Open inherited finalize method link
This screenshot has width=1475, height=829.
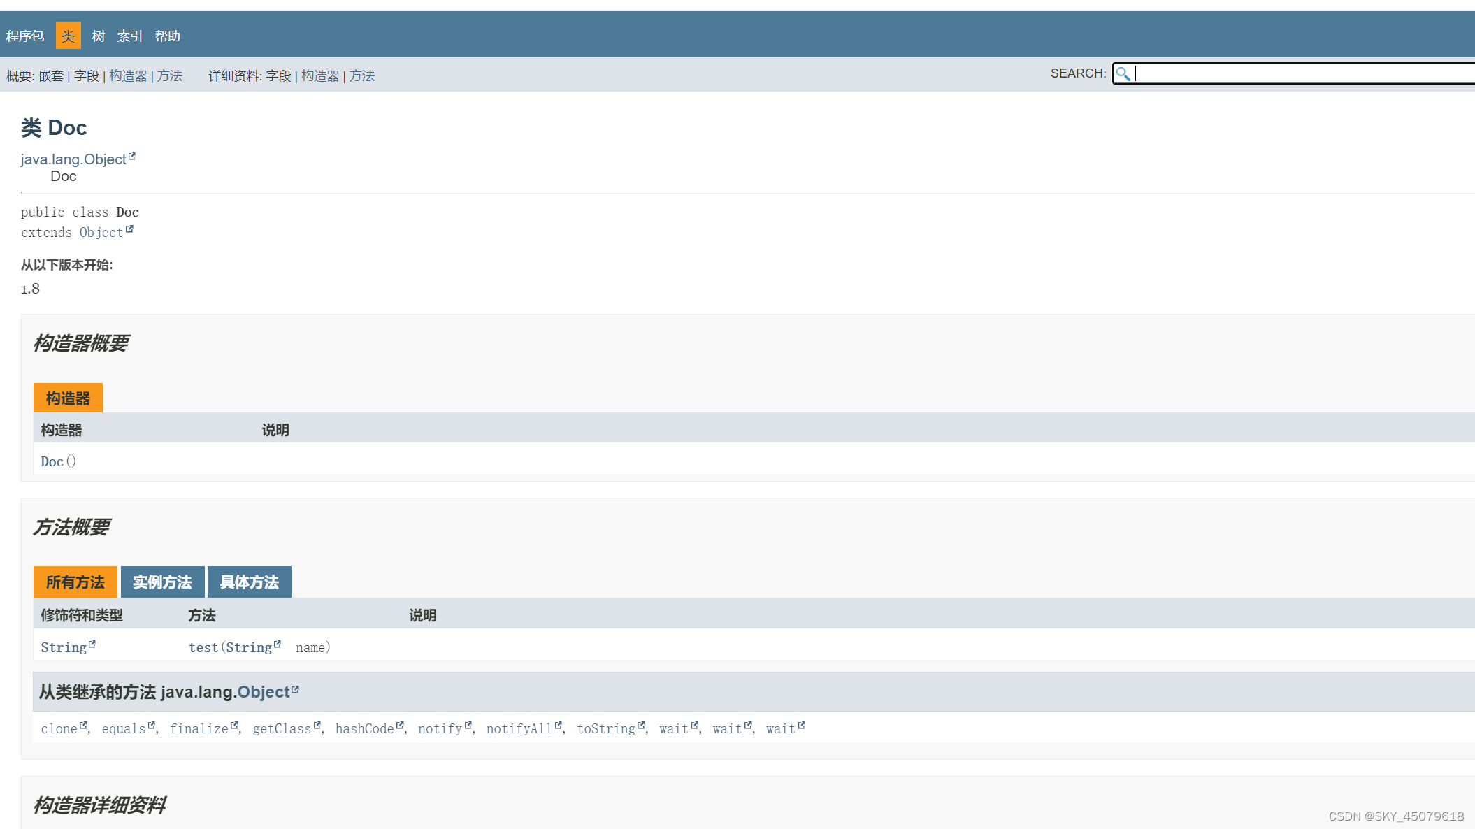(199, 728)
